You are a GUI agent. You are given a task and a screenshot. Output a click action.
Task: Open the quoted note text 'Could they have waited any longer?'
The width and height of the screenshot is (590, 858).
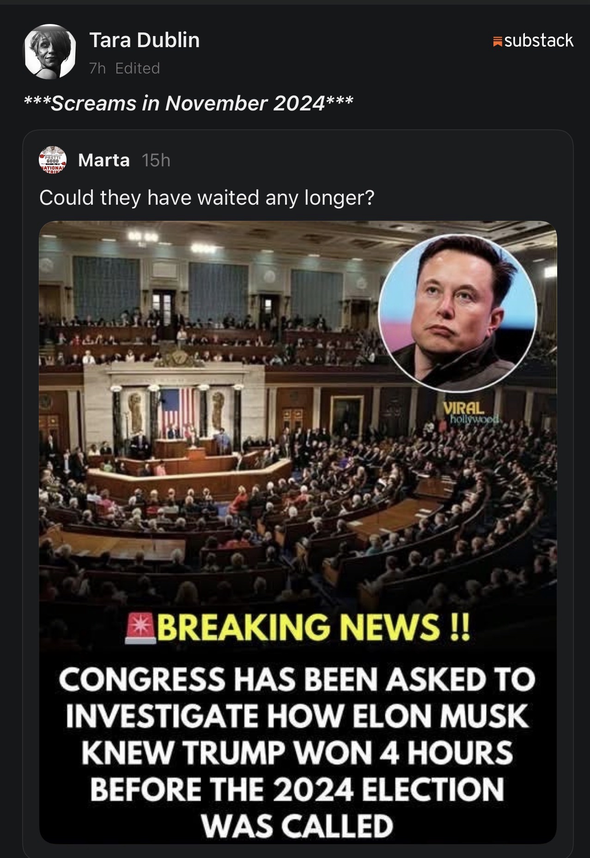pyautogui.click(x=207, y=198)
